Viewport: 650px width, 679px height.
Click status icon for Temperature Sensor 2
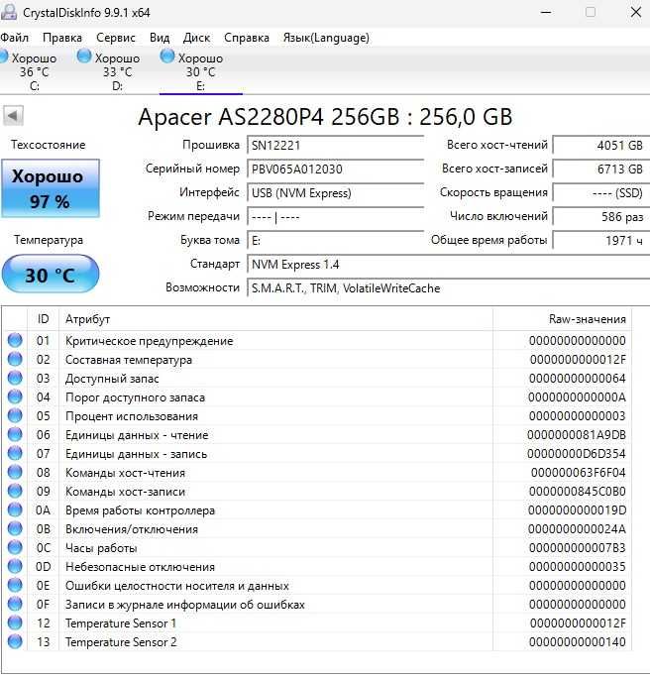click(x=15, y=641)
